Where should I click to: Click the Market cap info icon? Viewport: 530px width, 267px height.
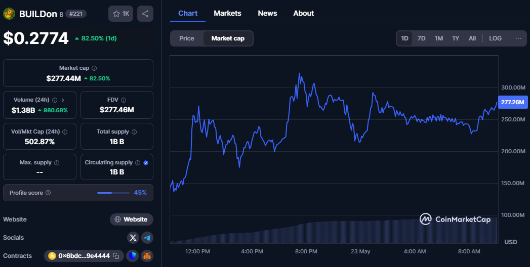tap(94, 68)
